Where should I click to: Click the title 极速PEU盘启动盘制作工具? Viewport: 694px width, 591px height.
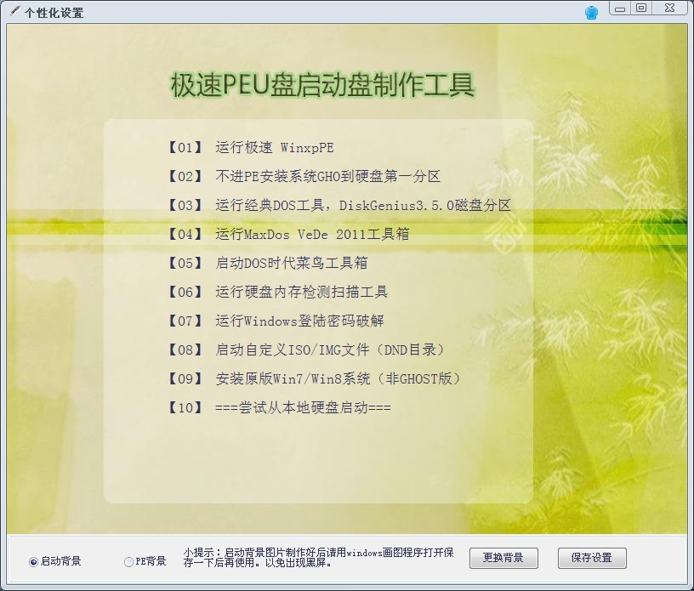(x=322, y=85)
